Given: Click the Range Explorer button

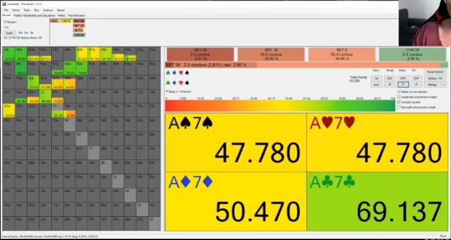Looking at the screenshot, I should click(x=435, y=72).
